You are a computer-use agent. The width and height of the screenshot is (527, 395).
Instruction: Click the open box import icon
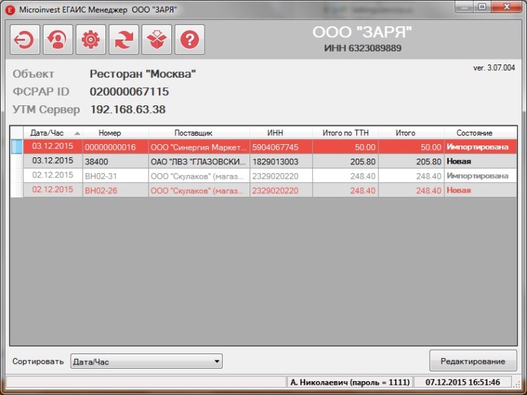coord(157,40)
